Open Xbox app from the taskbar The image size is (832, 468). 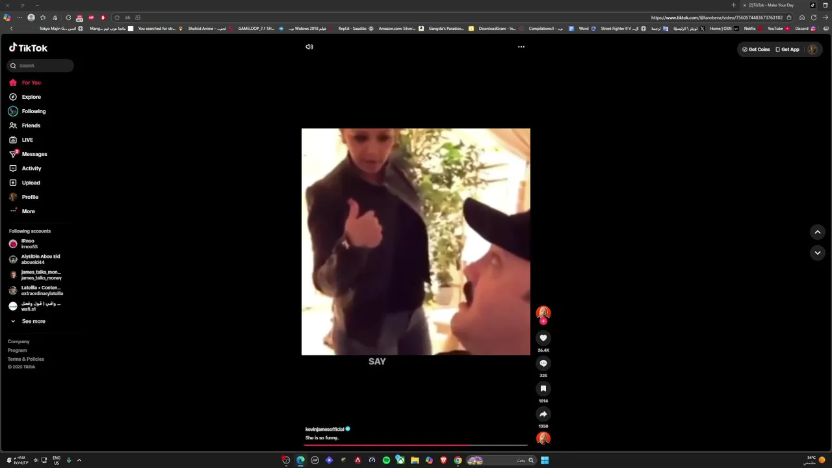click(400, 460)
